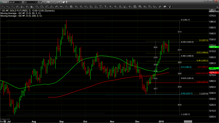The height and width of the screenshot is (123, 219).
Task: Click the comment note tool beside magnet
Action: point(165,7)
